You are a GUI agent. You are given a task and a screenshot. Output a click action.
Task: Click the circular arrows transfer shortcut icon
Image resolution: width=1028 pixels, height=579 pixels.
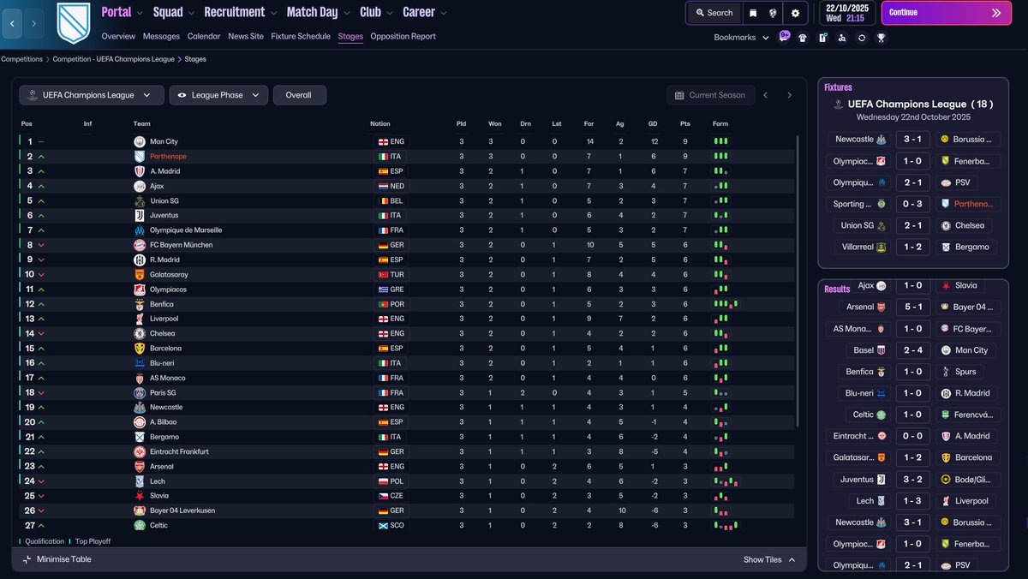click(861, 38)
